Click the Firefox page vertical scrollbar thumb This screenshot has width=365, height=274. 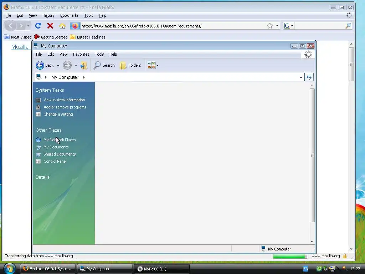[351, 64]
